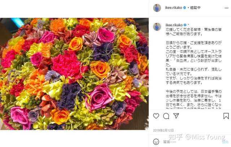Click the verified badge in header
This screenshot has width=231, height=147.
tap(184, 8)
